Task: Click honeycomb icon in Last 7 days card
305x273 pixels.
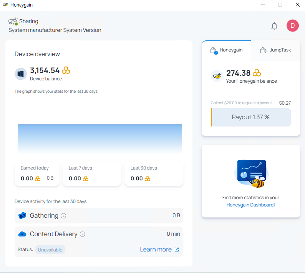Action: point(86,178)
